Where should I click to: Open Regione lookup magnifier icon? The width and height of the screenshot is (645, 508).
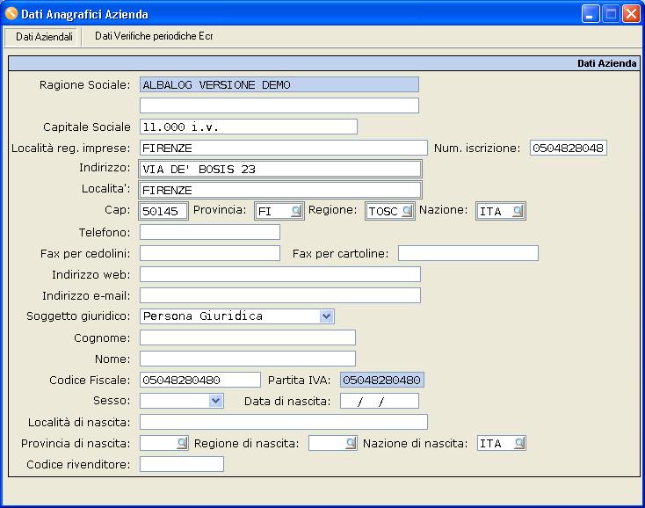pos(407,212)
